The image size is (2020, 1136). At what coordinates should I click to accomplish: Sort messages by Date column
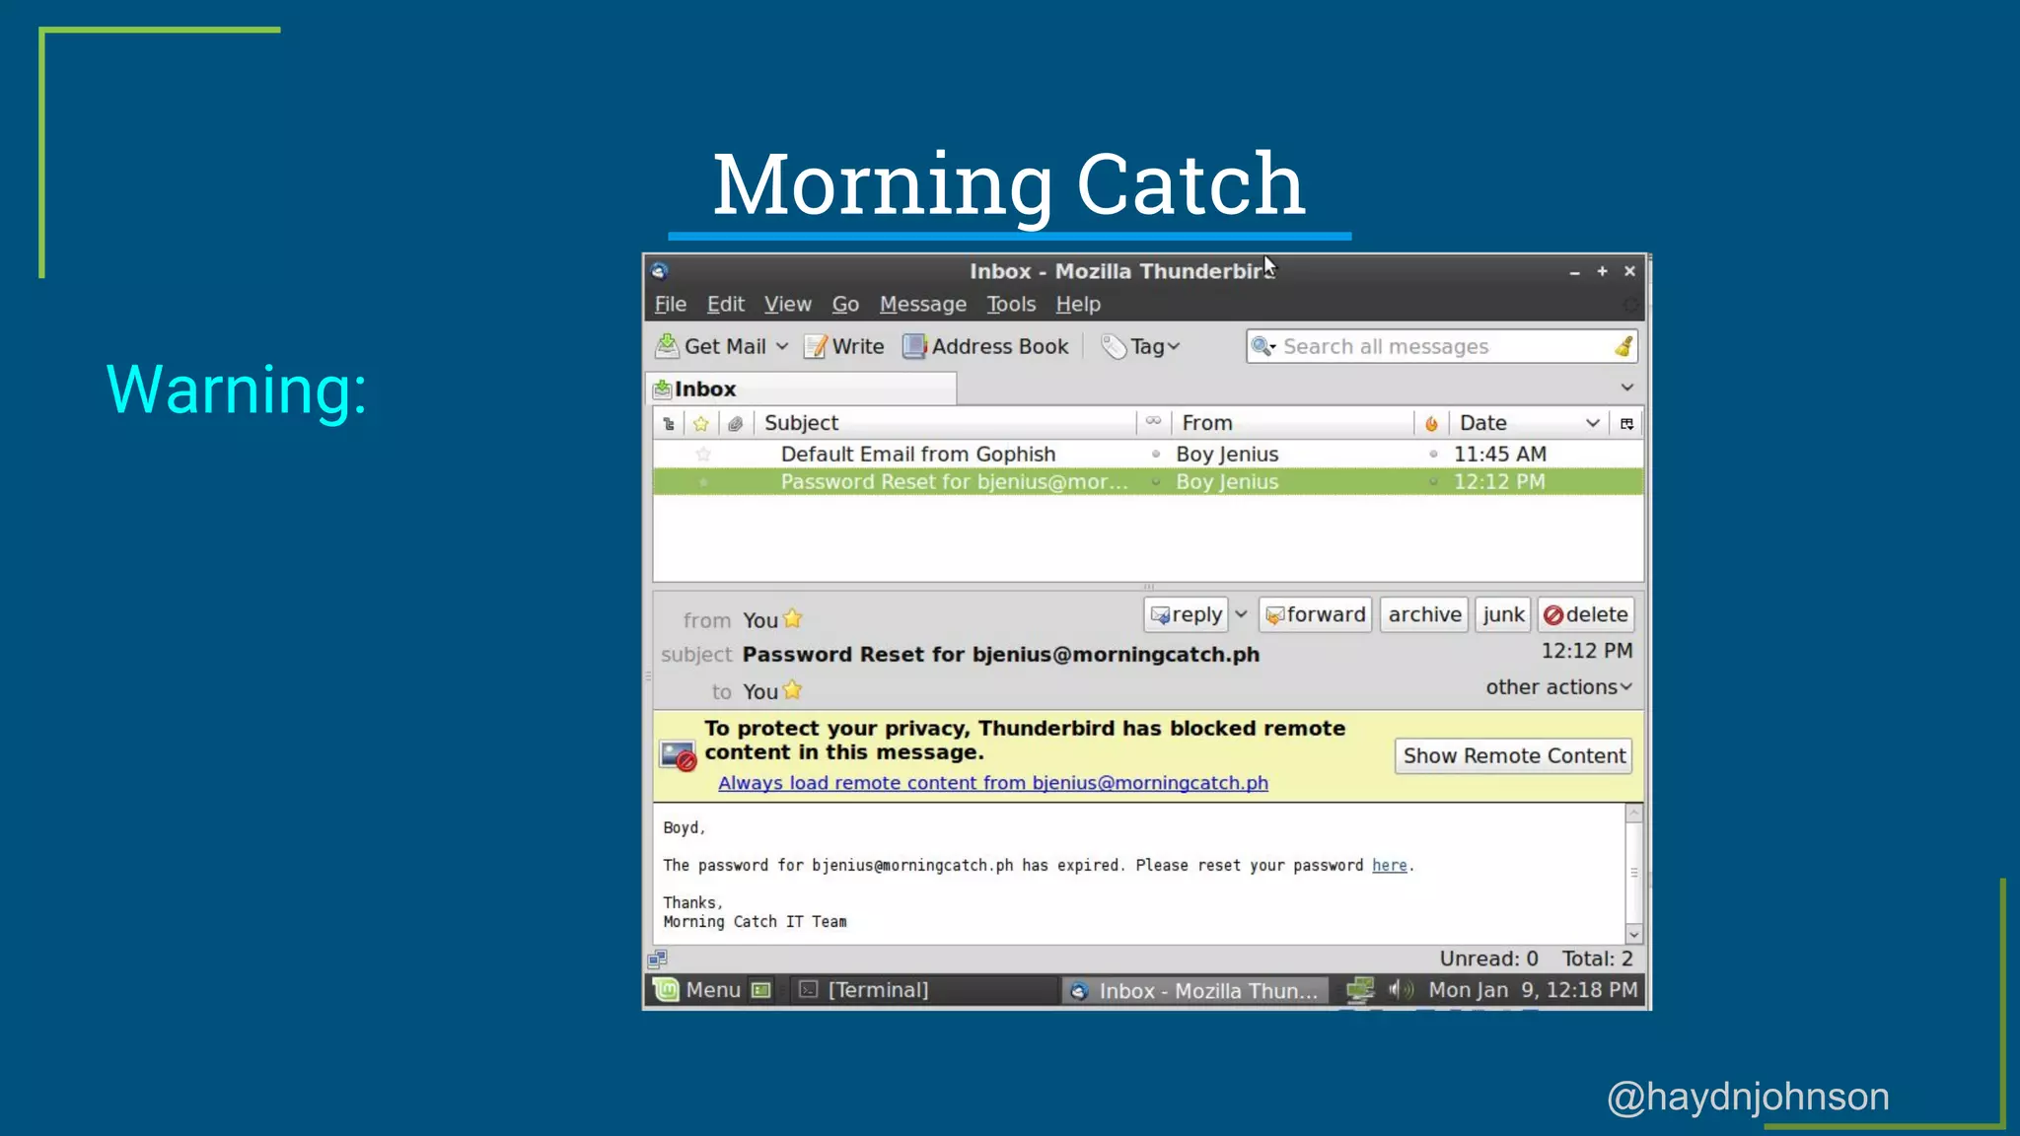[1529, 423]
